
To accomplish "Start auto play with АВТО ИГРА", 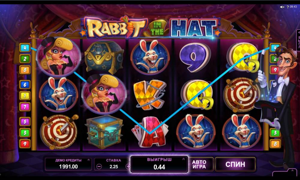I will pos(199,164).
